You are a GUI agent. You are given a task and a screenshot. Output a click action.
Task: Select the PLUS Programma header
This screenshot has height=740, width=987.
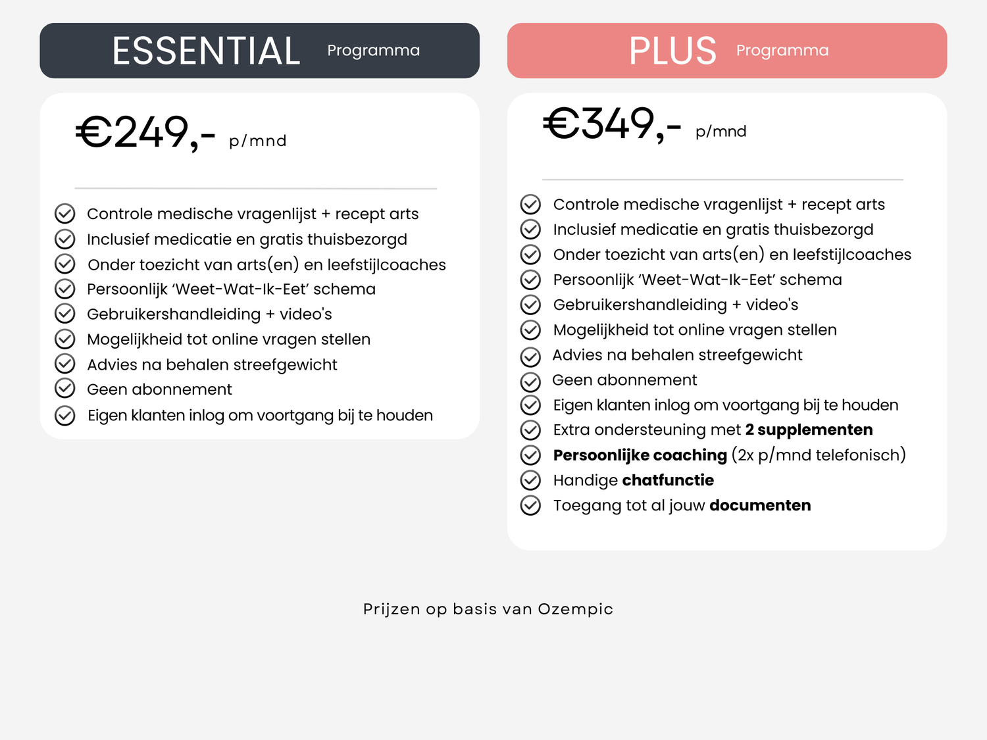pos(726,51)
